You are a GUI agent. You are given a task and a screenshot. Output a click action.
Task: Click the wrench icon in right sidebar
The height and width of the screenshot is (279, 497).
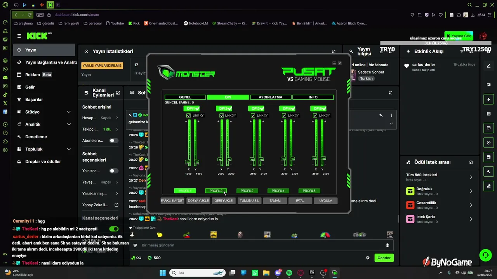[488, 171]
